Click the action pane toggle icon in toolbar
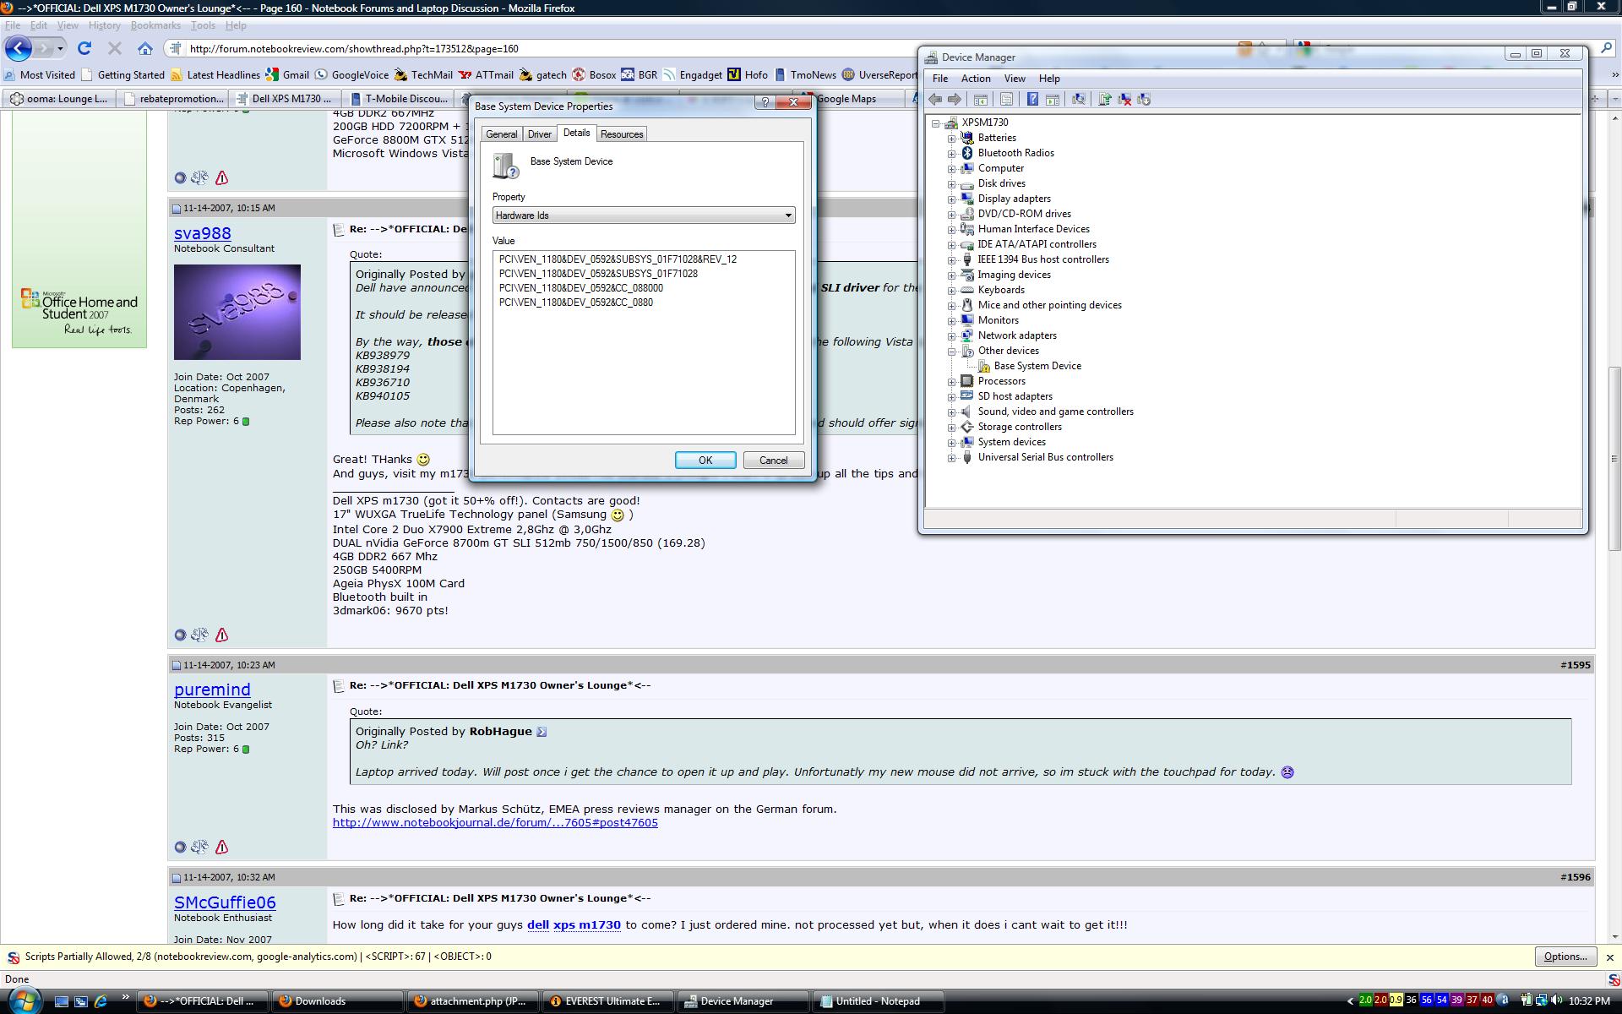 coord(1053,100)
